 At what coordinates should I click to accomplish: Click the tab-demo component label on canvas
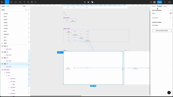67,18
